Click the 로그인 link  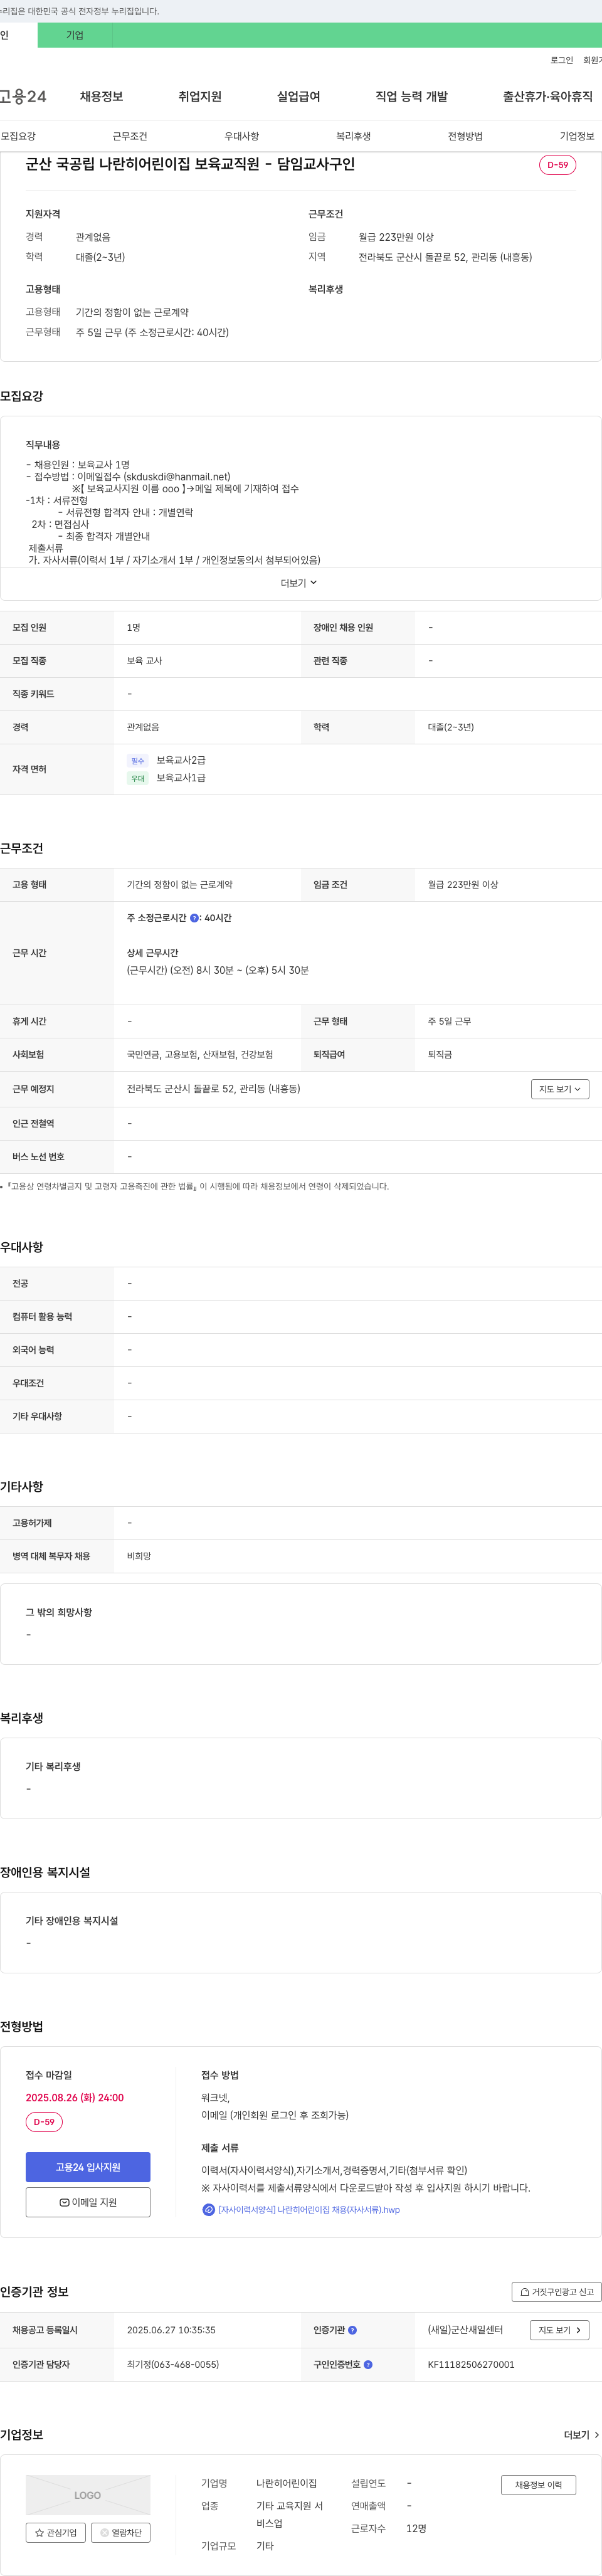pyautogui.click(x=561, y=60)
